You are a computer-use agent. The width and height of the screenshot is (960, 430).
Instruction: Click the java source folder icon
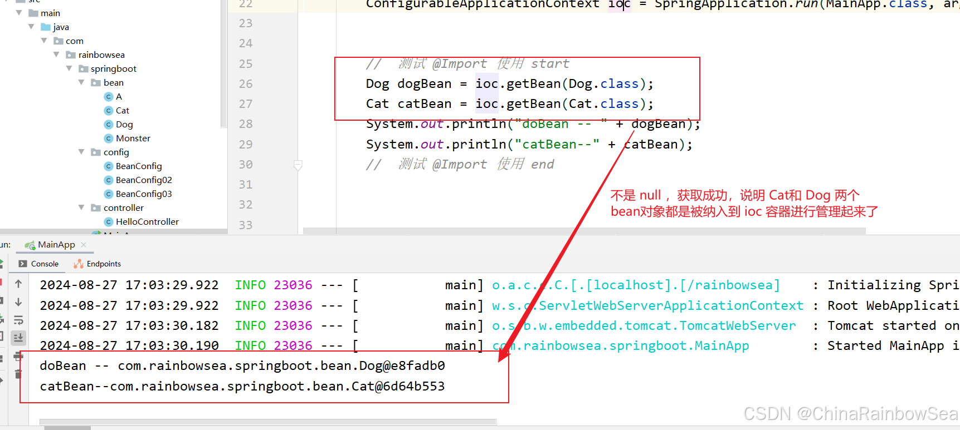46,27
